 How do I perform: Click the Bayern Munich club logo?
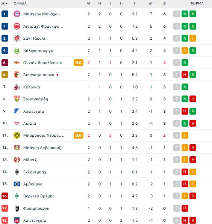(x=17, y=14)
